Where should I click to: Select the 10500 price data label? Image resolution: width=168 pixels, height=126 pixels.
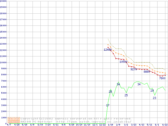click(x=123, y=62)
